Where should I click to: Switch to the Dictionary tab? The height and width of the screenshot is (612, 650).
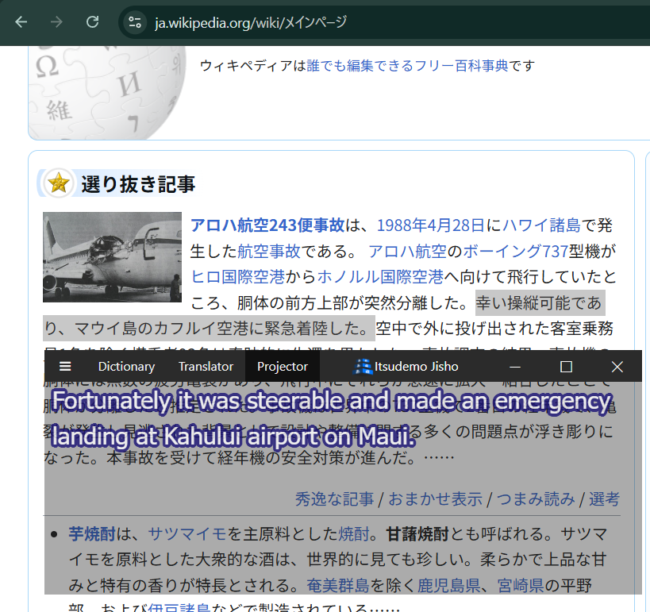(126, 367)
